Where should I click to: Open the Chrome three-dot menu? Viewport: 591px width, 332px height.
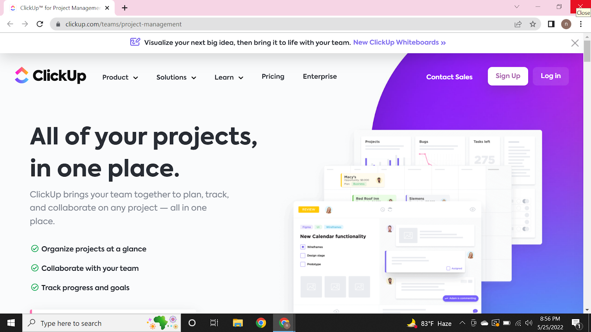tap(581, 24)
